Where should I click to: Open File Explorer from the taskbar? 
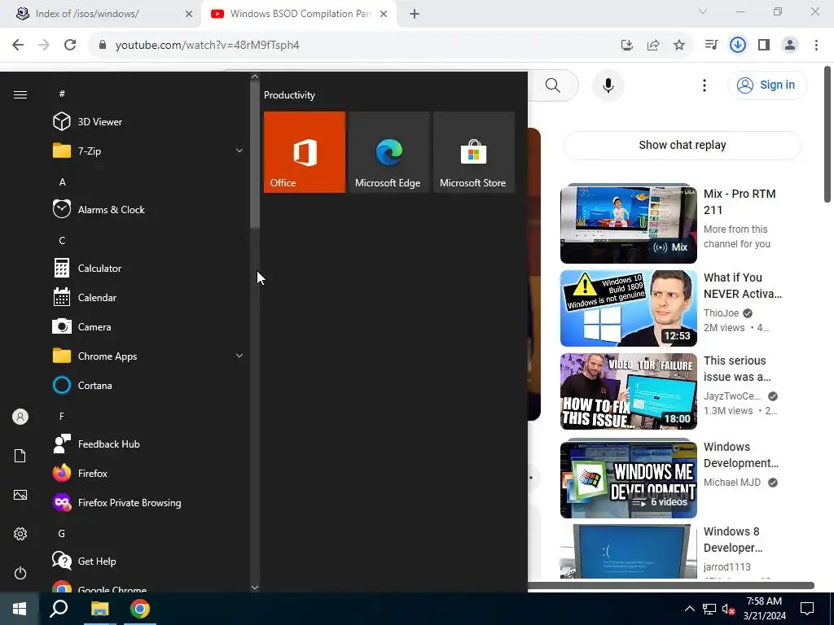tap(99, 609)
